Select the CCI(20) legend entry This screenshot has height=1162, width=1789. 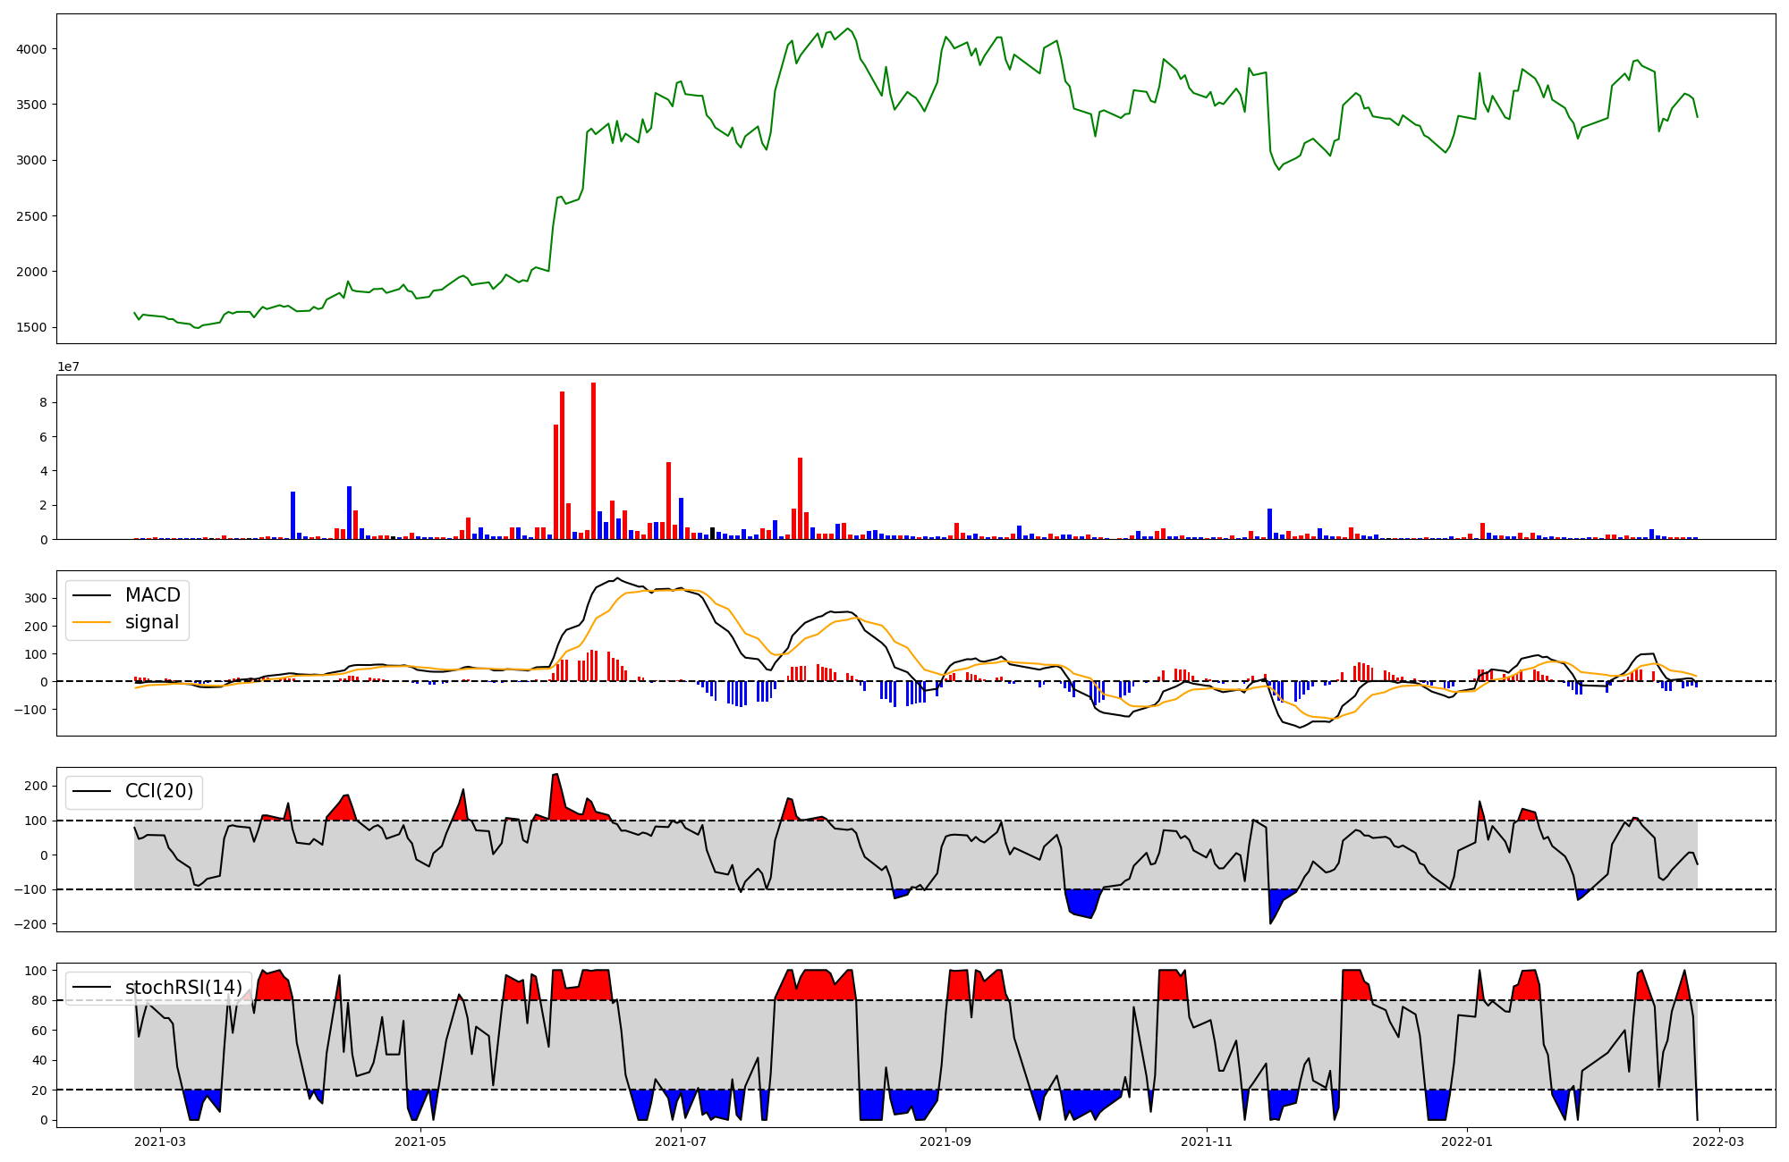[159, 791]
